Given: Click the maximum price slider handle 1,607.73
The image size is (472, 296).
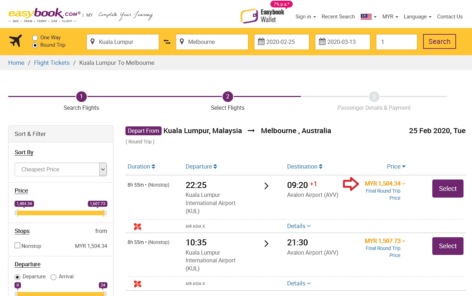Looking at the screenshot, I should coord(103,212).
